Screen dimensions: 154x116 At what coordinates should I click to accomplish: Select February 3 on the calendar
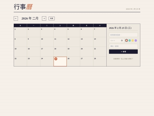point(47,32)
